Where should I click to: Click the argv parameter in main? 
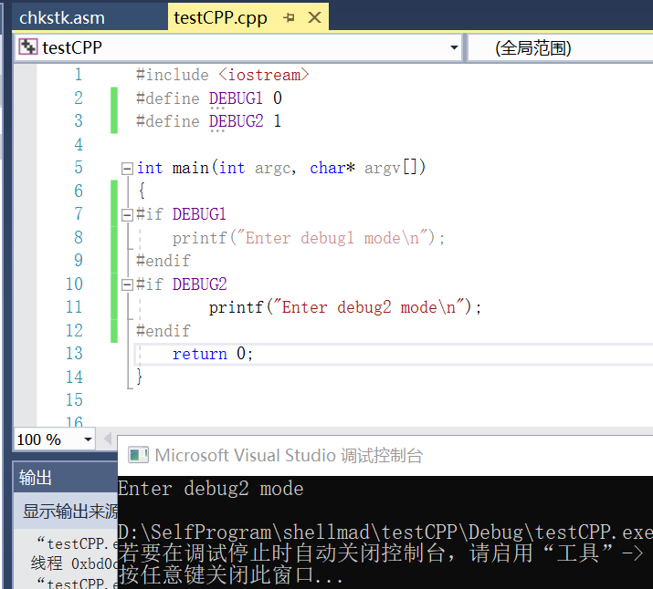382,169
